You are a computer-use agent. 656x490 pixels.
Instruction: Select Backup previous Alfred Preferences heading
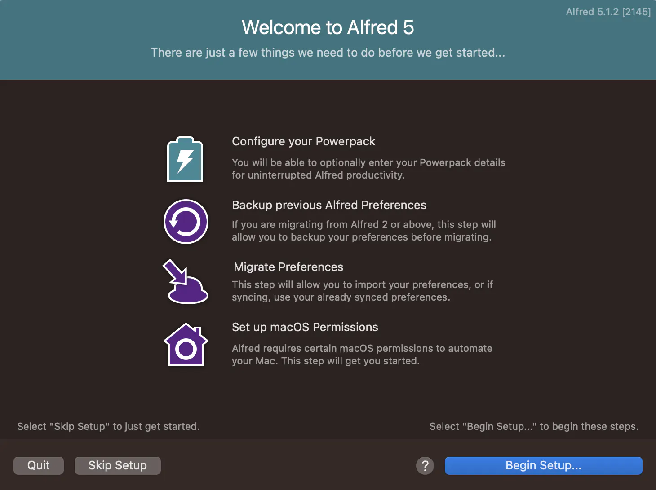[x=329, y=205]
